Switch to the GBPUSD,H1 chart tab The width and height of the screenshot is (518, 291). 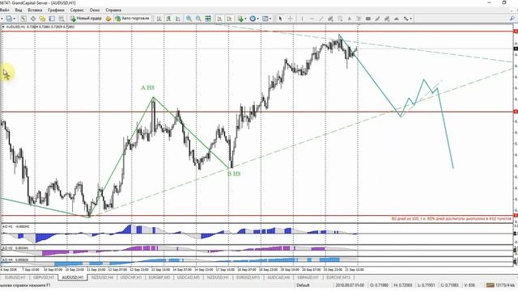[x=43, y=278]
